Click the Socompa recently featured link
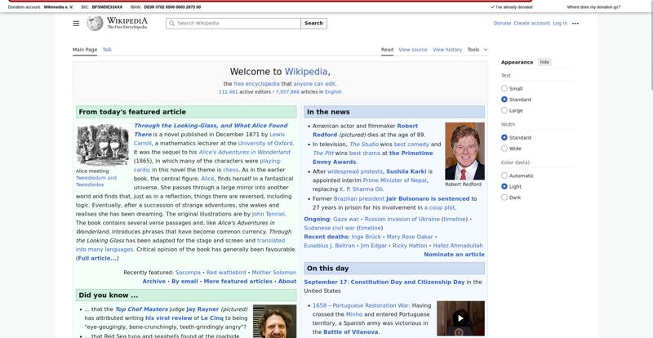 [x=188, y=273]
